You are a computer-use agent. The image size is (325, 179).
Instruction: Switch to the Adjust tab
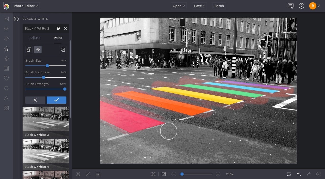click(35, 38)
